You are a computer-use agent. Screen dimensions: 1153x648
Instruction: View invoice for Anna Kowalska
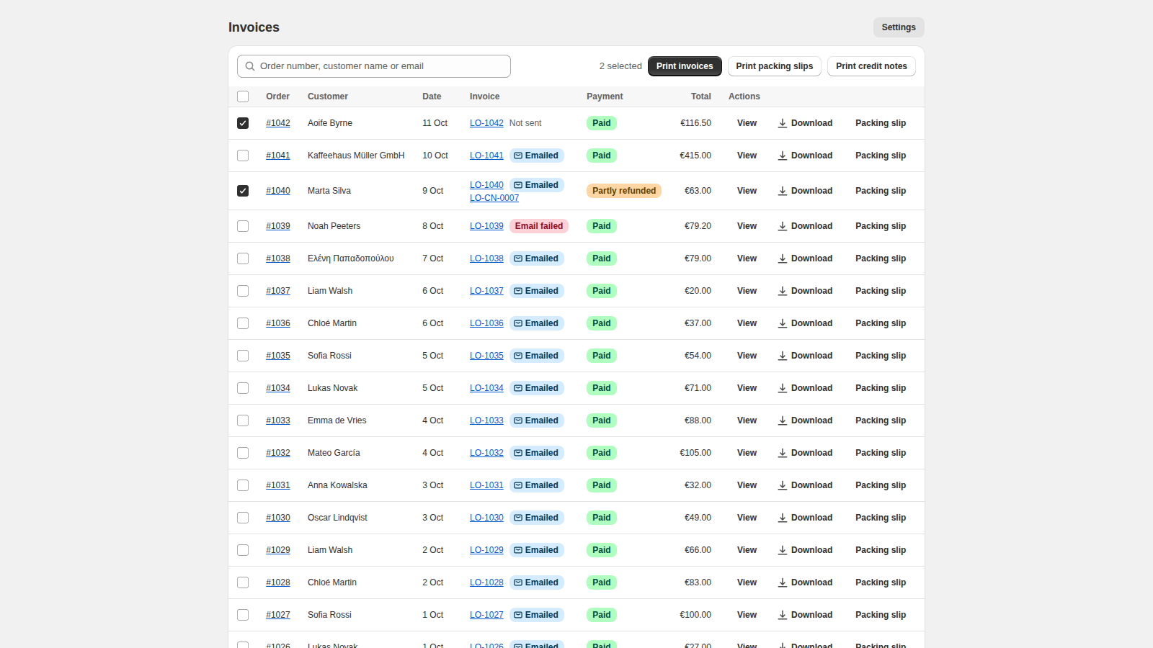coord(747,485)
